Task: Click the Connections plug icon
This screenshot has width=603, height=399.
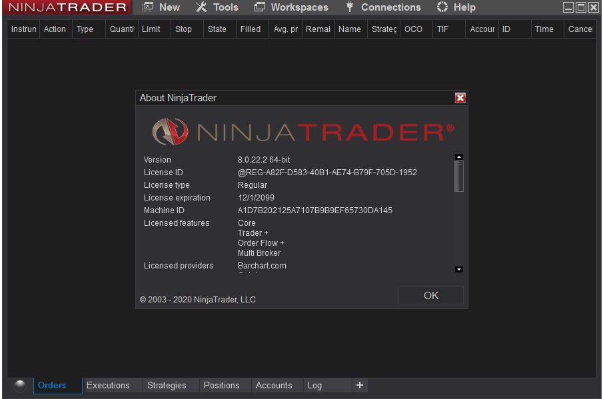Action: [350, 7]
